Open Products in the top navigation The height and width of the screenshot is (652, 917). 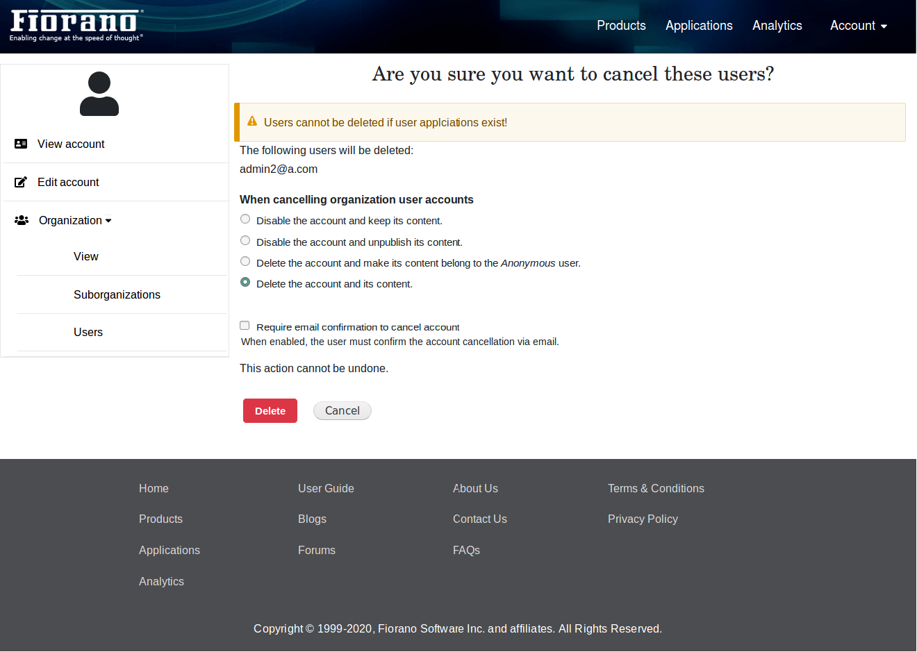coord(621,26)
